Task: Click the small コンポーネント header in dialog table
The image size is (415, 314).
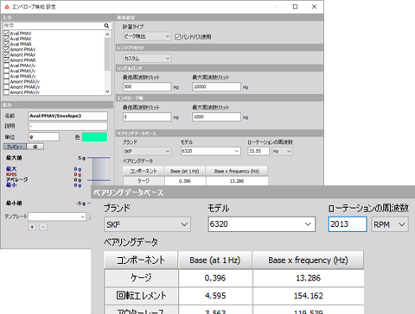Action: [x=144, y=171]
